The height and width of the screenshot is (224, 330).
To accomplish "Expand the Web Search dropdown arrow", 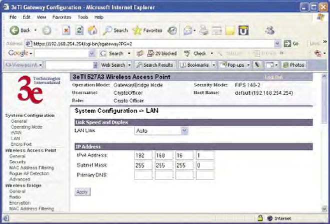I will [x=129, y=65].
